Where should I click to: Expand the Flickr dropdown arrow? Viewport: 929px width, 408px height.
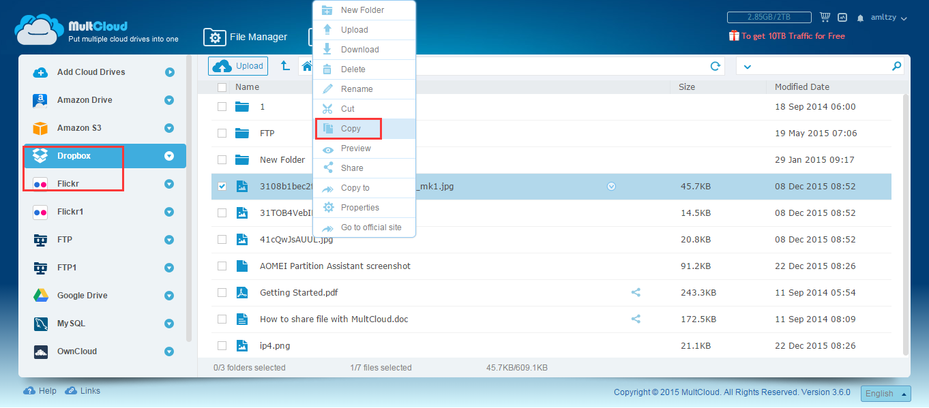169,184
